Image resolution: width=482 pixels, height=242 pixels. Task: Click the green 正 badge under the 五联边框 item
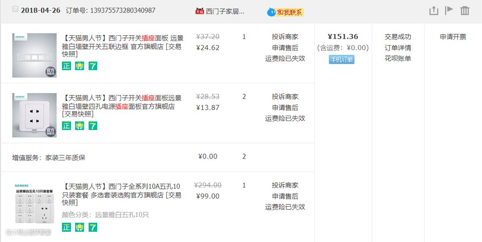point(66,66)
